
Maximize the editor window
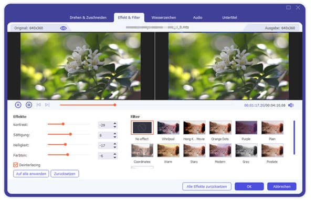pyautogui.click(x=288, y=8)
